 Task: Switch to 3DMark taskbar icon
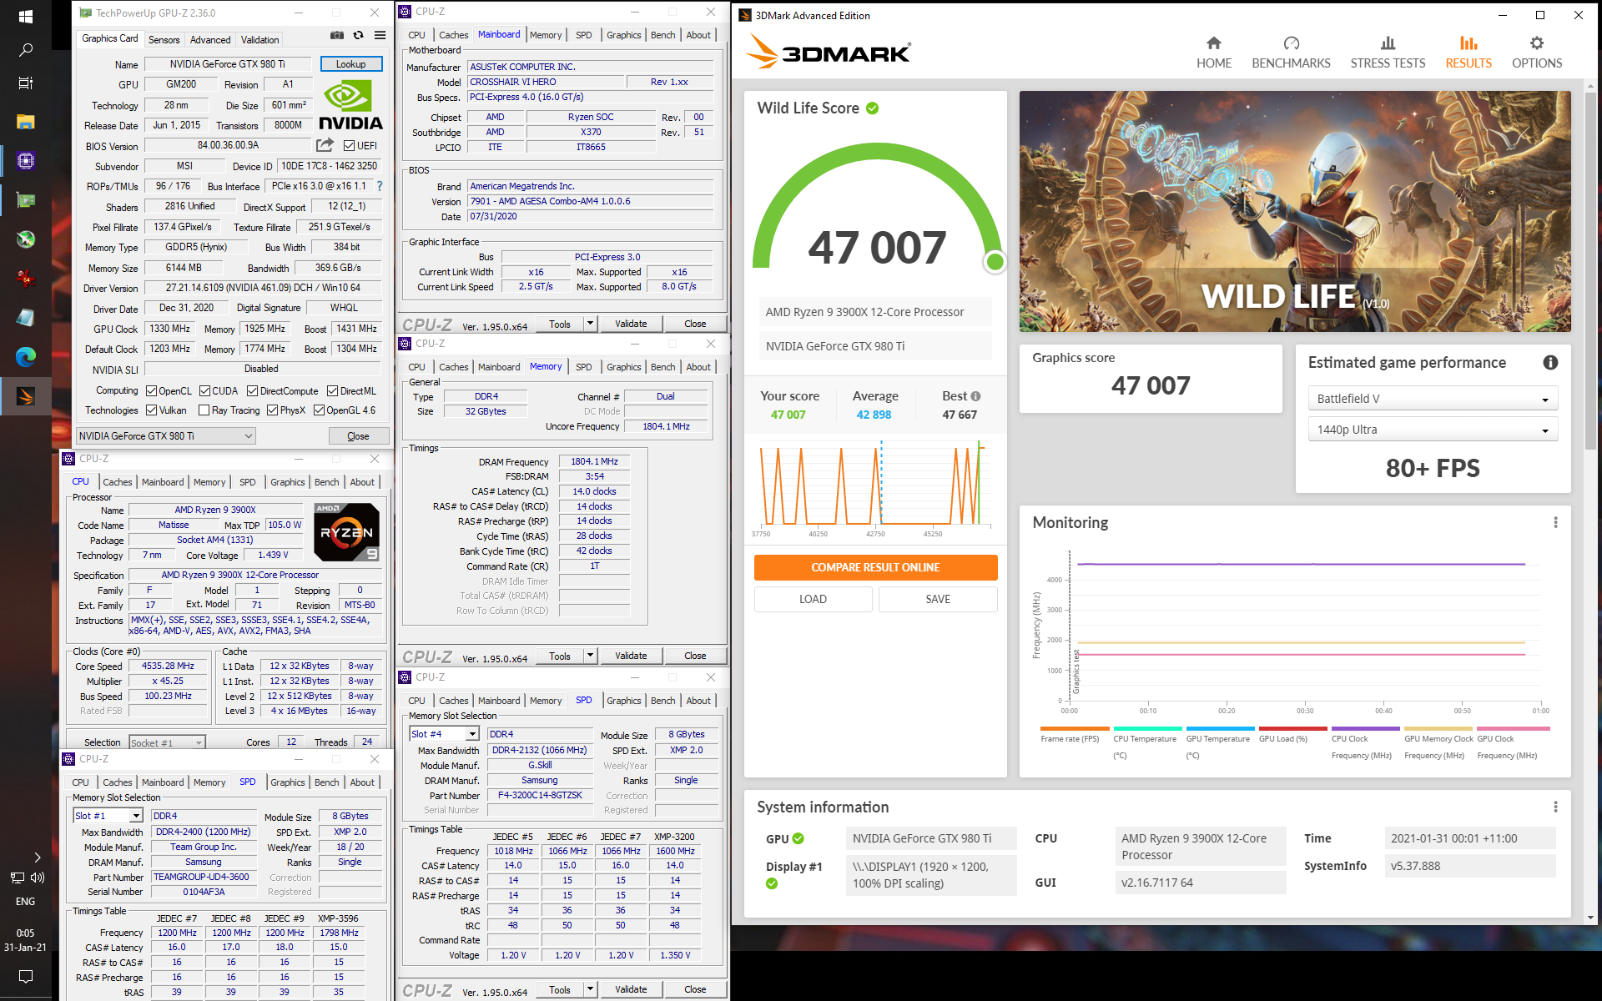25,396
